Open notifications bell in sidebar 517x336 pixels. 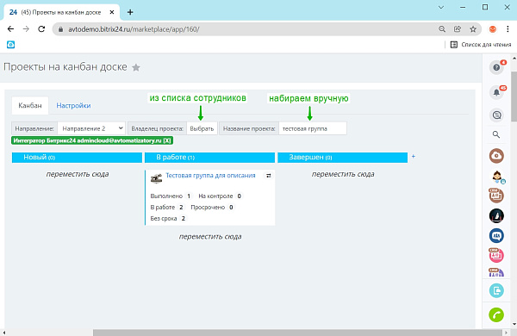coord(496,92)
